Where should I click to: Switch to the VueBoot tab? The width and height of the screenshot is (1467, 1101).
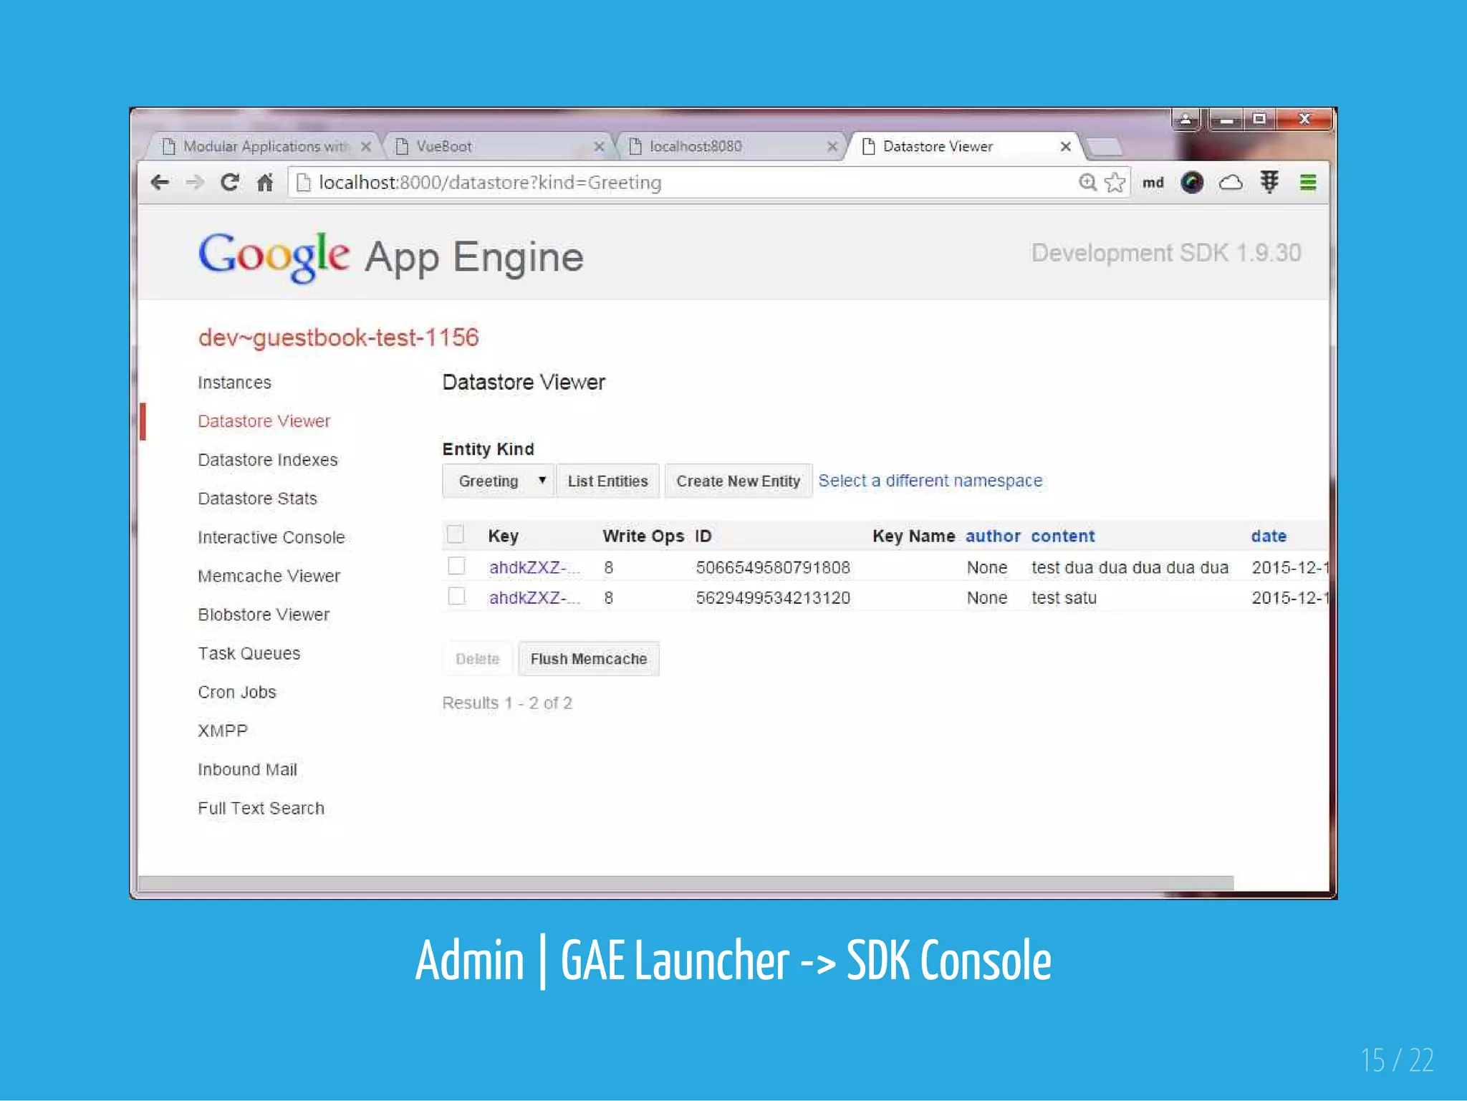coord(499,146)
